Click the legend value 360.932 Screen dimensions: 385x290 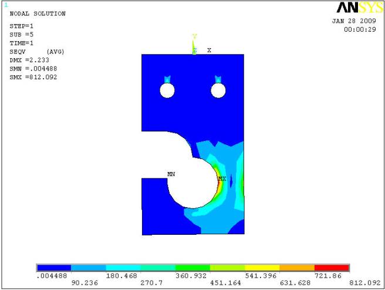tap(191, 276)
